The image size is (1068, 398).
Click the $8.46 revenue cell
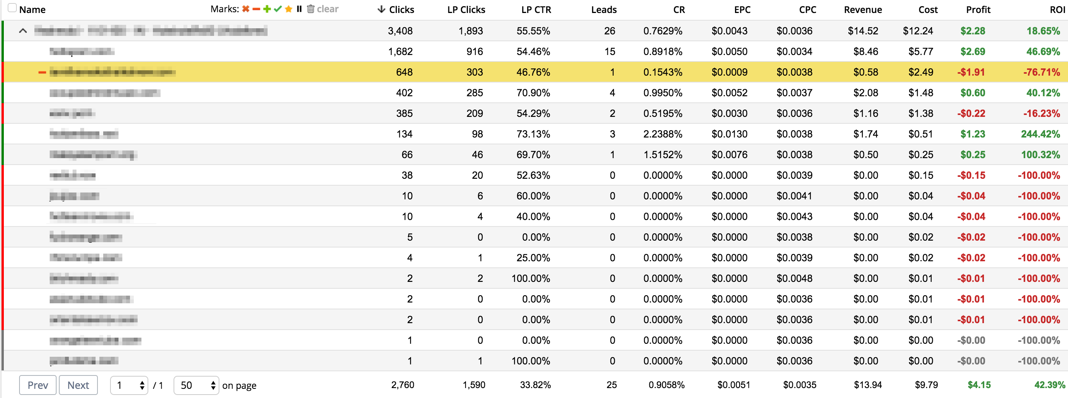(866, 52)
